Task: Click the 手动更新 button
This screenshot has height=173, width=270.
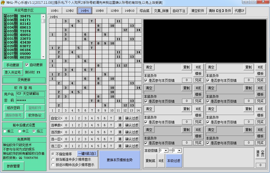Action: click(x=12, y=65)
